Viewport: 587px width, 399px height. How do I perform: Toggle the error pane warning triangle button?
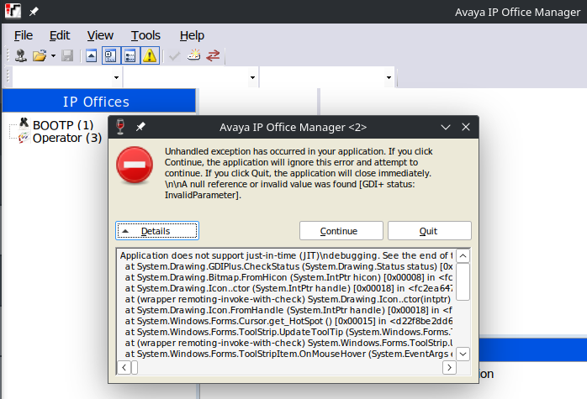click(x=150, y=55)
